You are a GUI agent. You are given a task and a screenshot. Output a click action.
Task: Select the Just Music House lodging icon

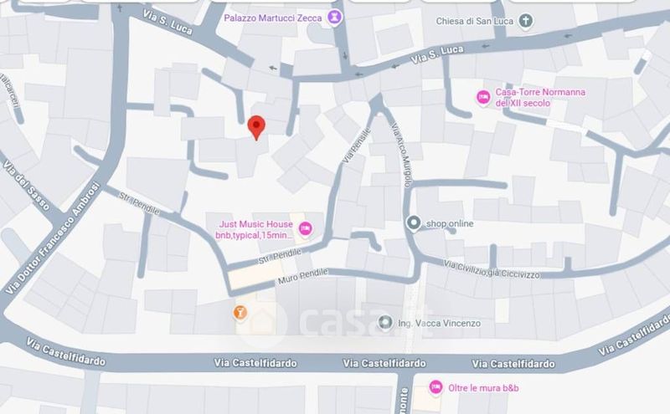(x=305, y=229)
